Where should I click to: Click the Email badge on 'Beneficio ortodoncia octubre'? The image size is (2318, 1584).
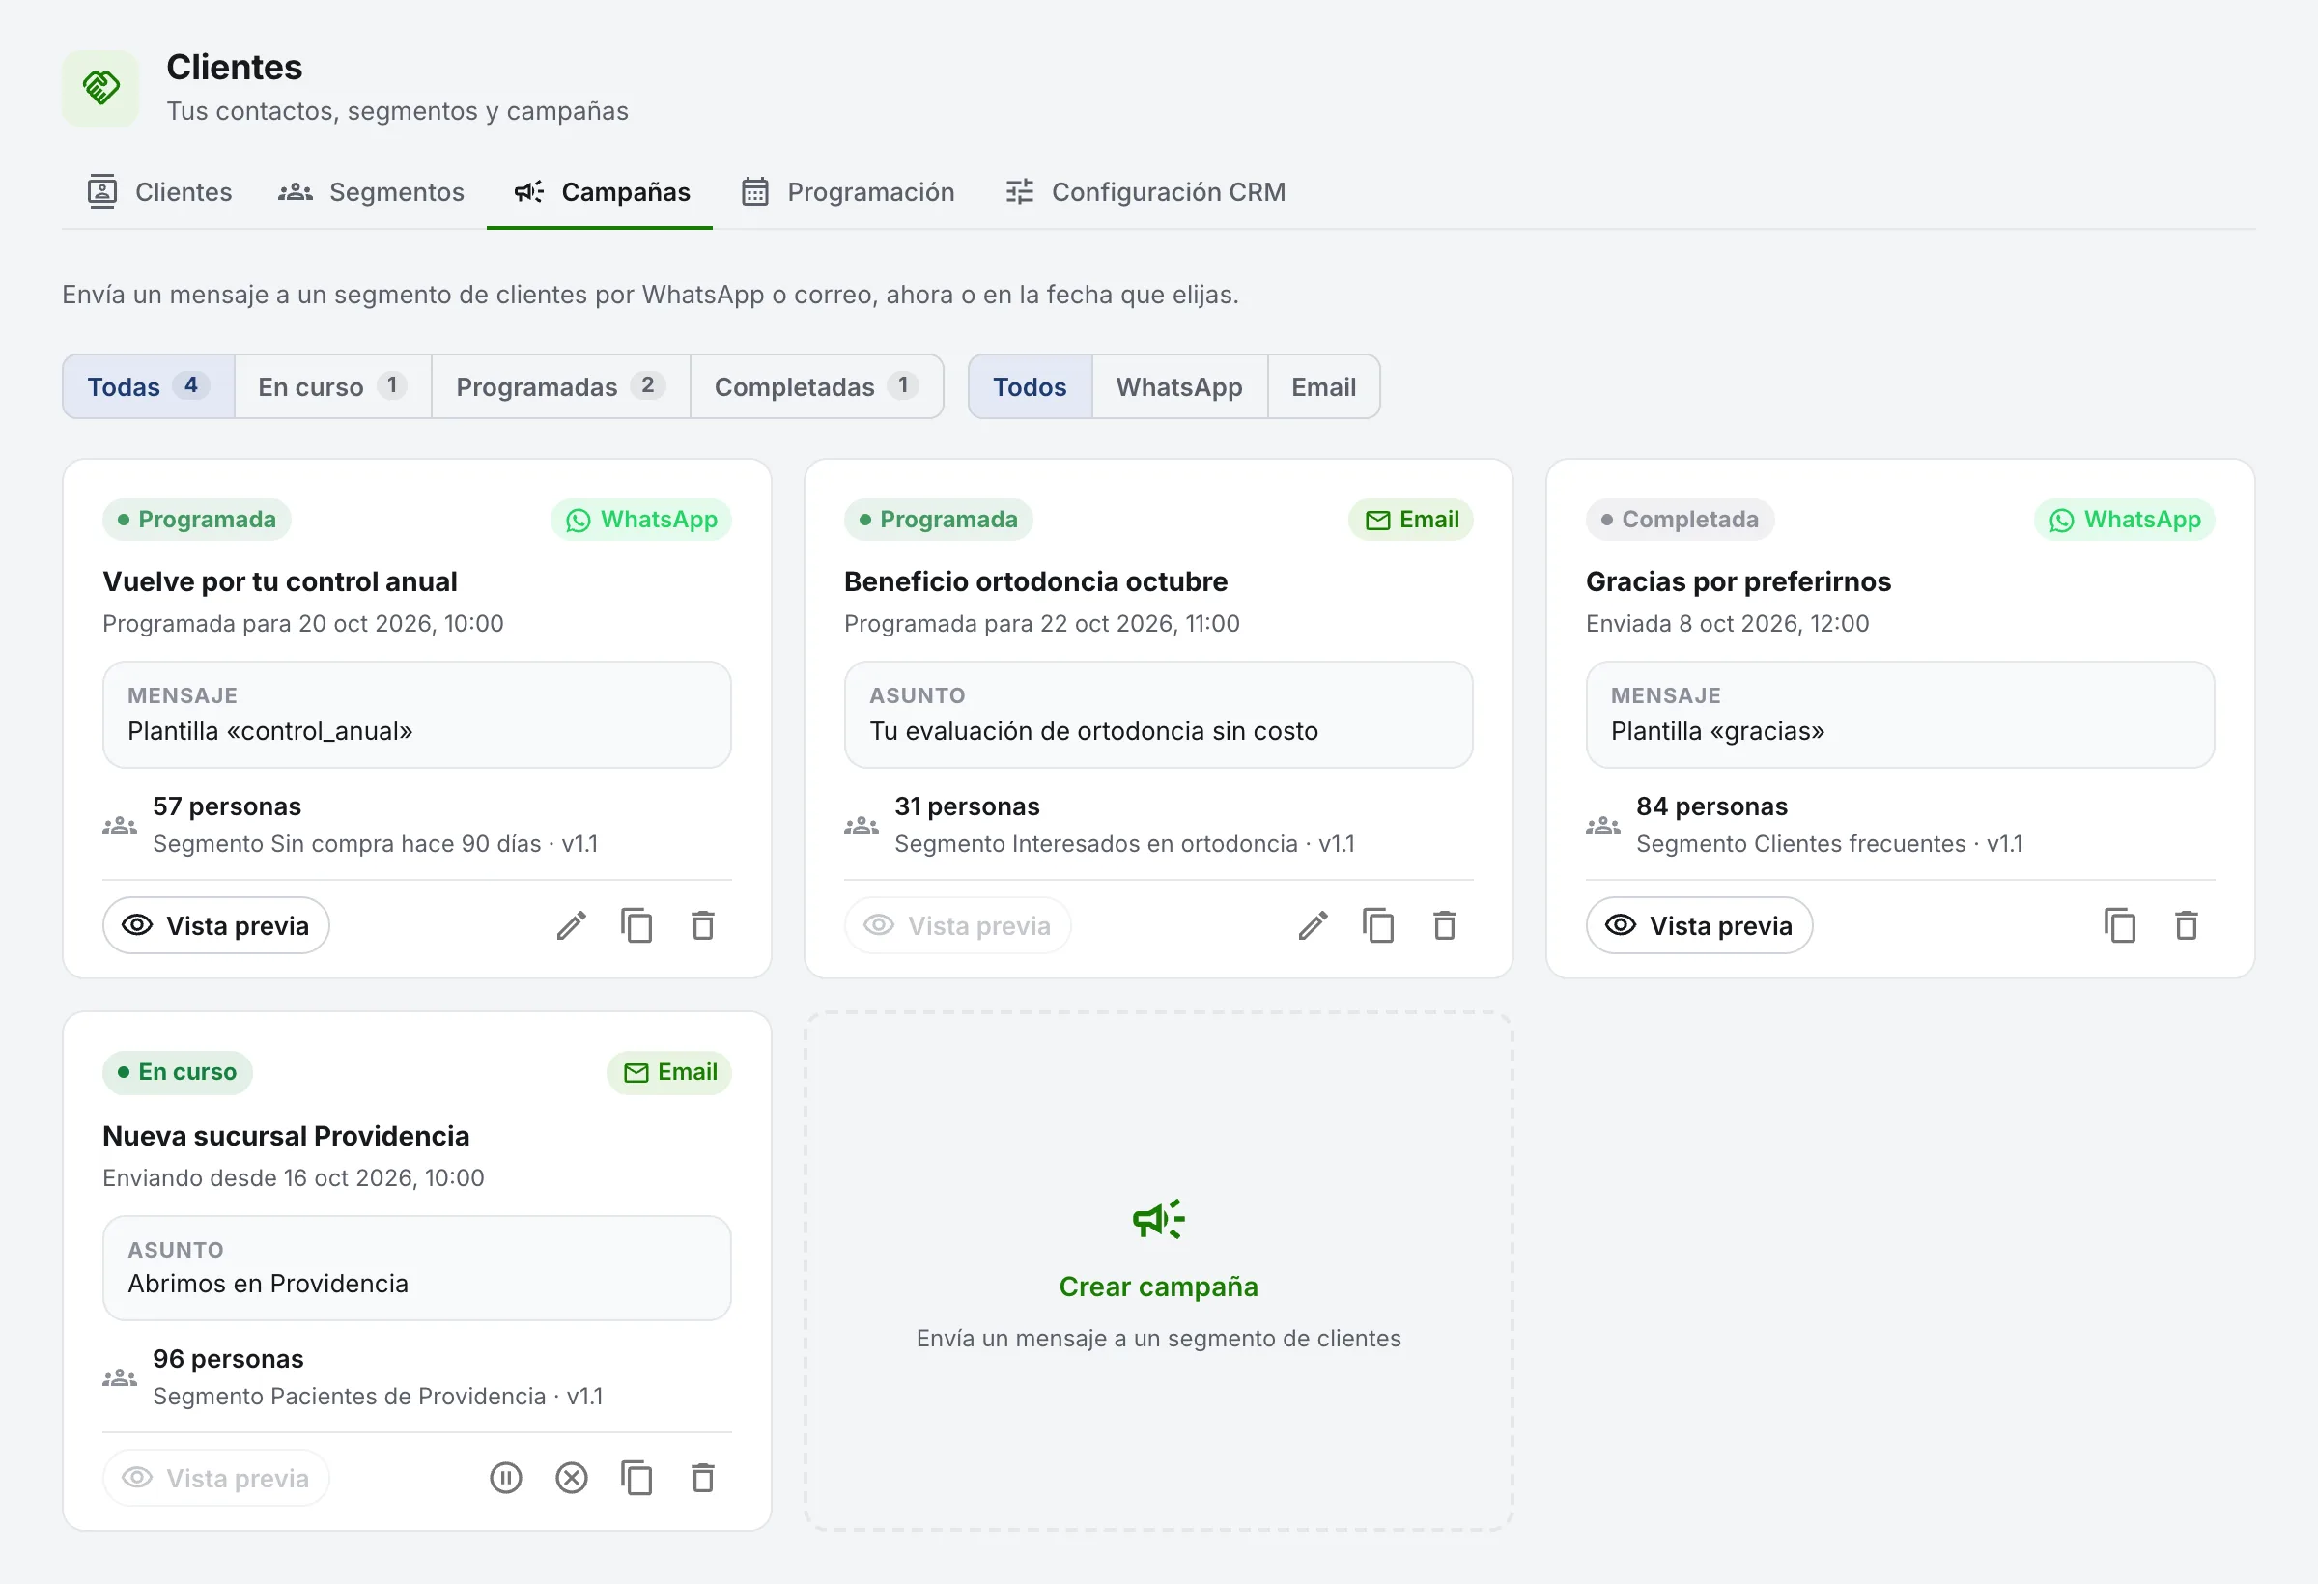tap(1410, 520)
